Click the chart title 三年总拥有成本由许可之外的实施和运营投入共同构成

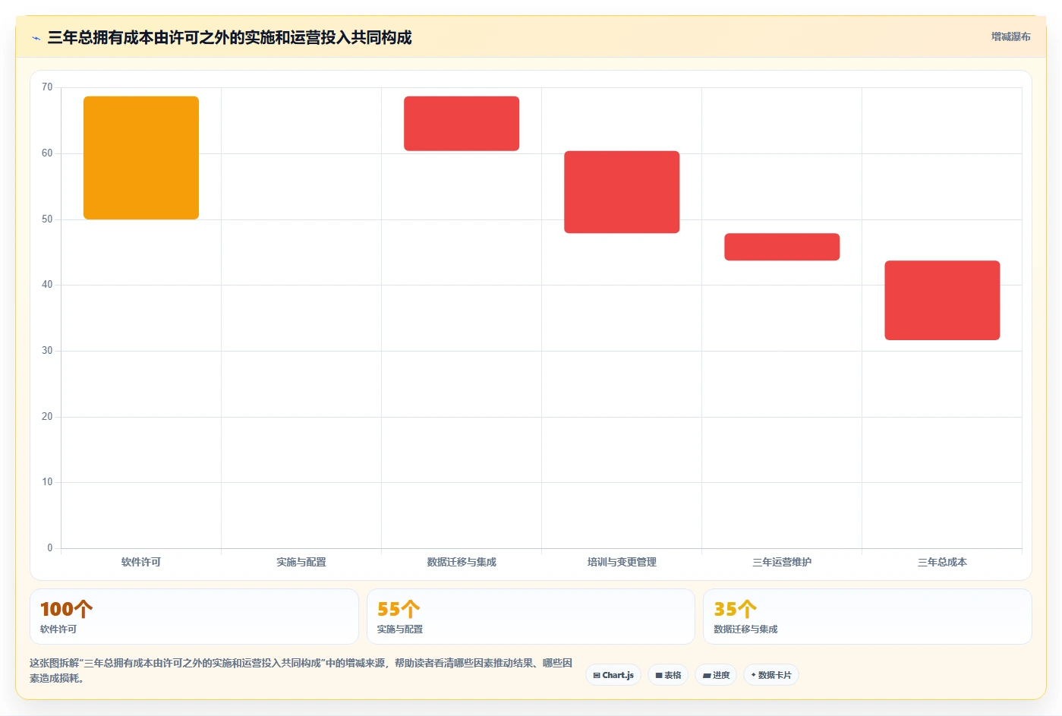tap(229, 37)
